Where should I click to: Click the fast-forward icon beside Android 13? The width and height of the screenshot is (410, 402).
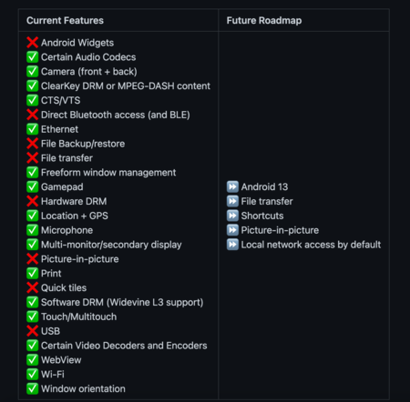click(x=232, y=186)
